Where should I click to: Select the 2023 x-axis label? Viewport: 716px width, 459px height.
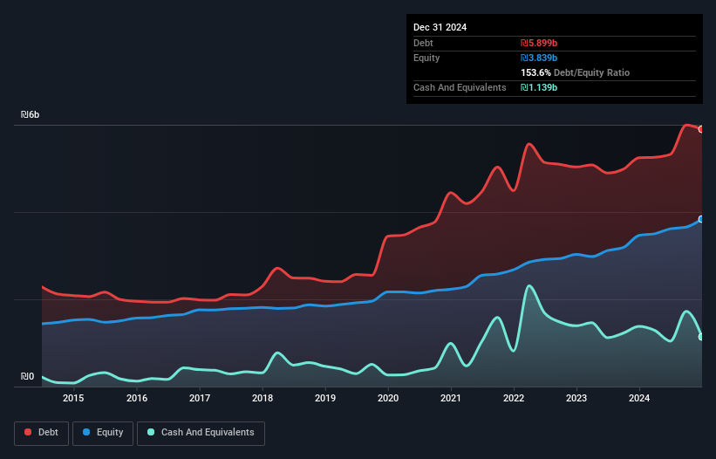point(576,398)
